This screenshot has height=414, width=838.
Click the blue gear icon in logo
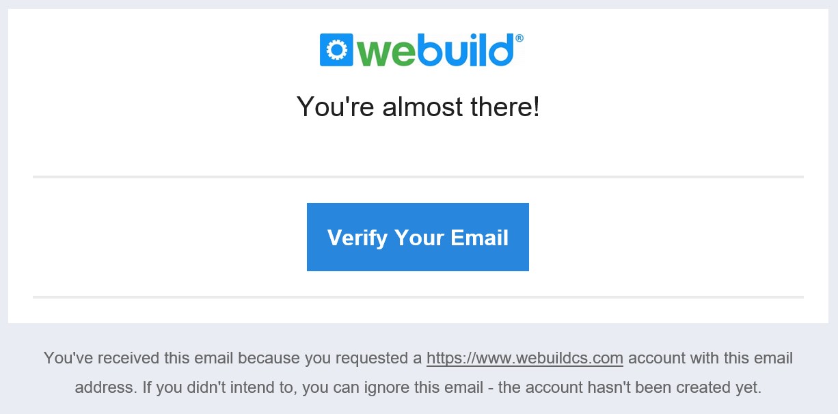[x=336, y=50]
